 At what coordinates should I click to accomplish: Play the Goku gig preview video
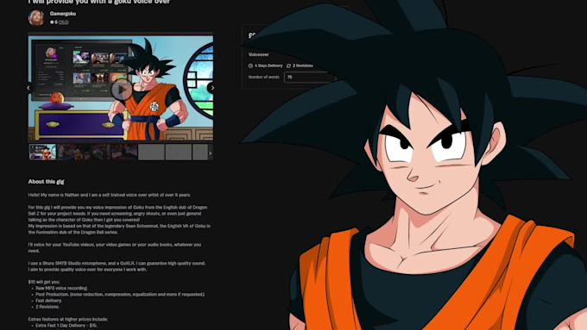[x=122, y=90]
